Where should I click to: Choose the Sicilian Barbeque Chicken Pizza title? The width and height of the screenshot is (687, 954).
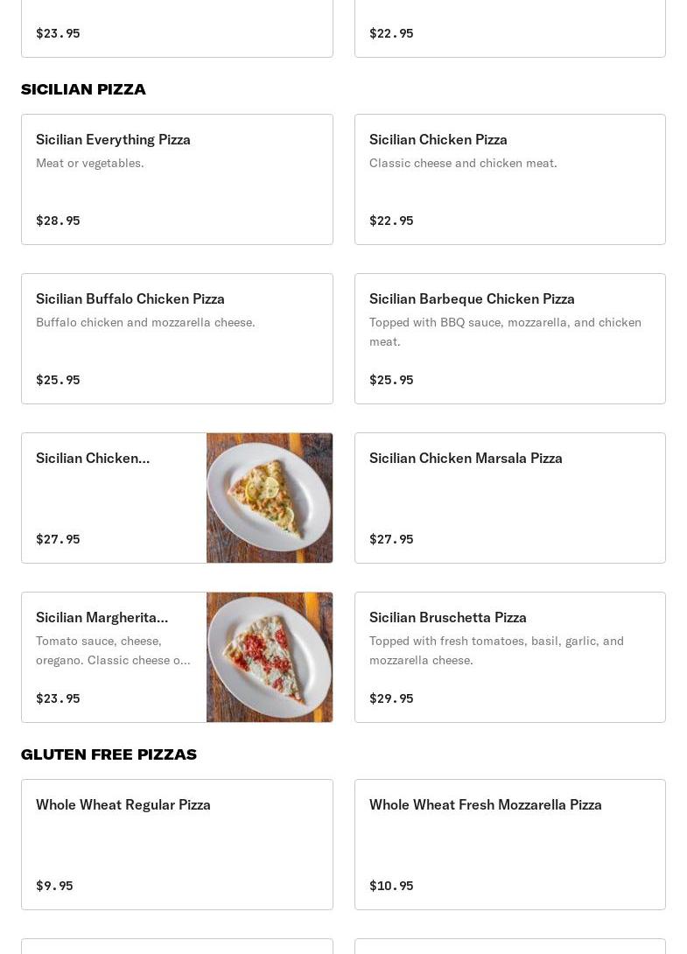tap(472, 298)
